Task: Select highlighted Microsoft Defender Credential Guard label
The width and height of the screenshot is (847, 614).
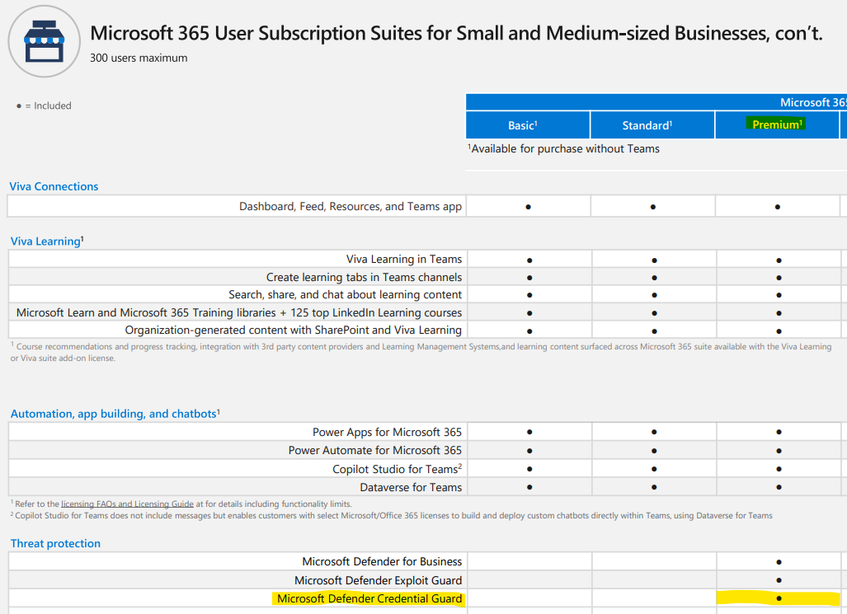Action: point(369,598)
